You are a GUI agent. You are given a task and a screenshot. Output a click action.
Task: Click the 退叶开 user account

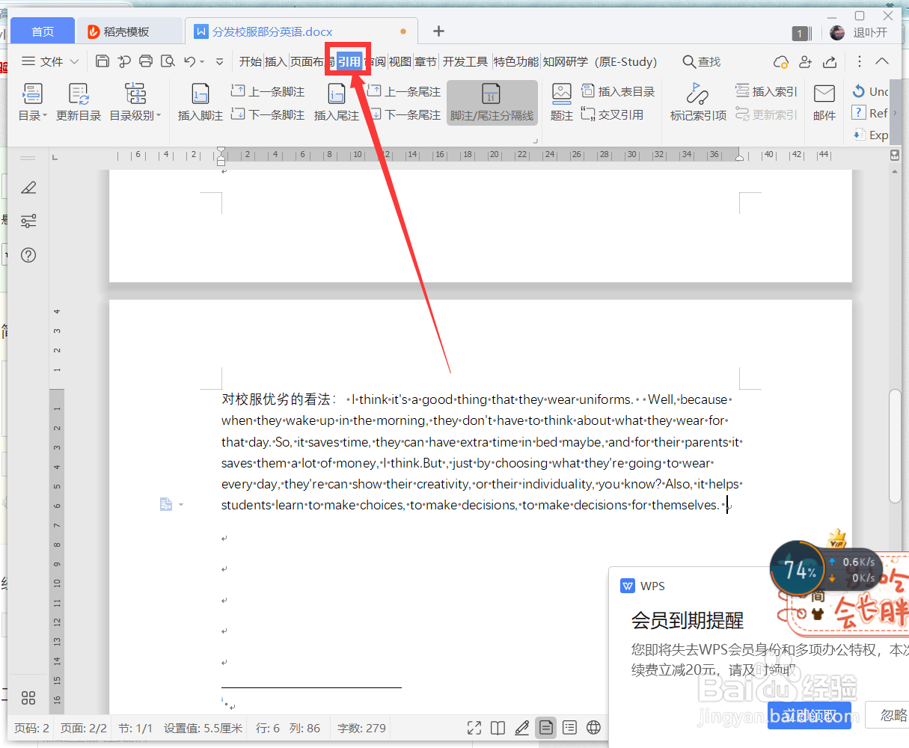[x=859, y=32]
